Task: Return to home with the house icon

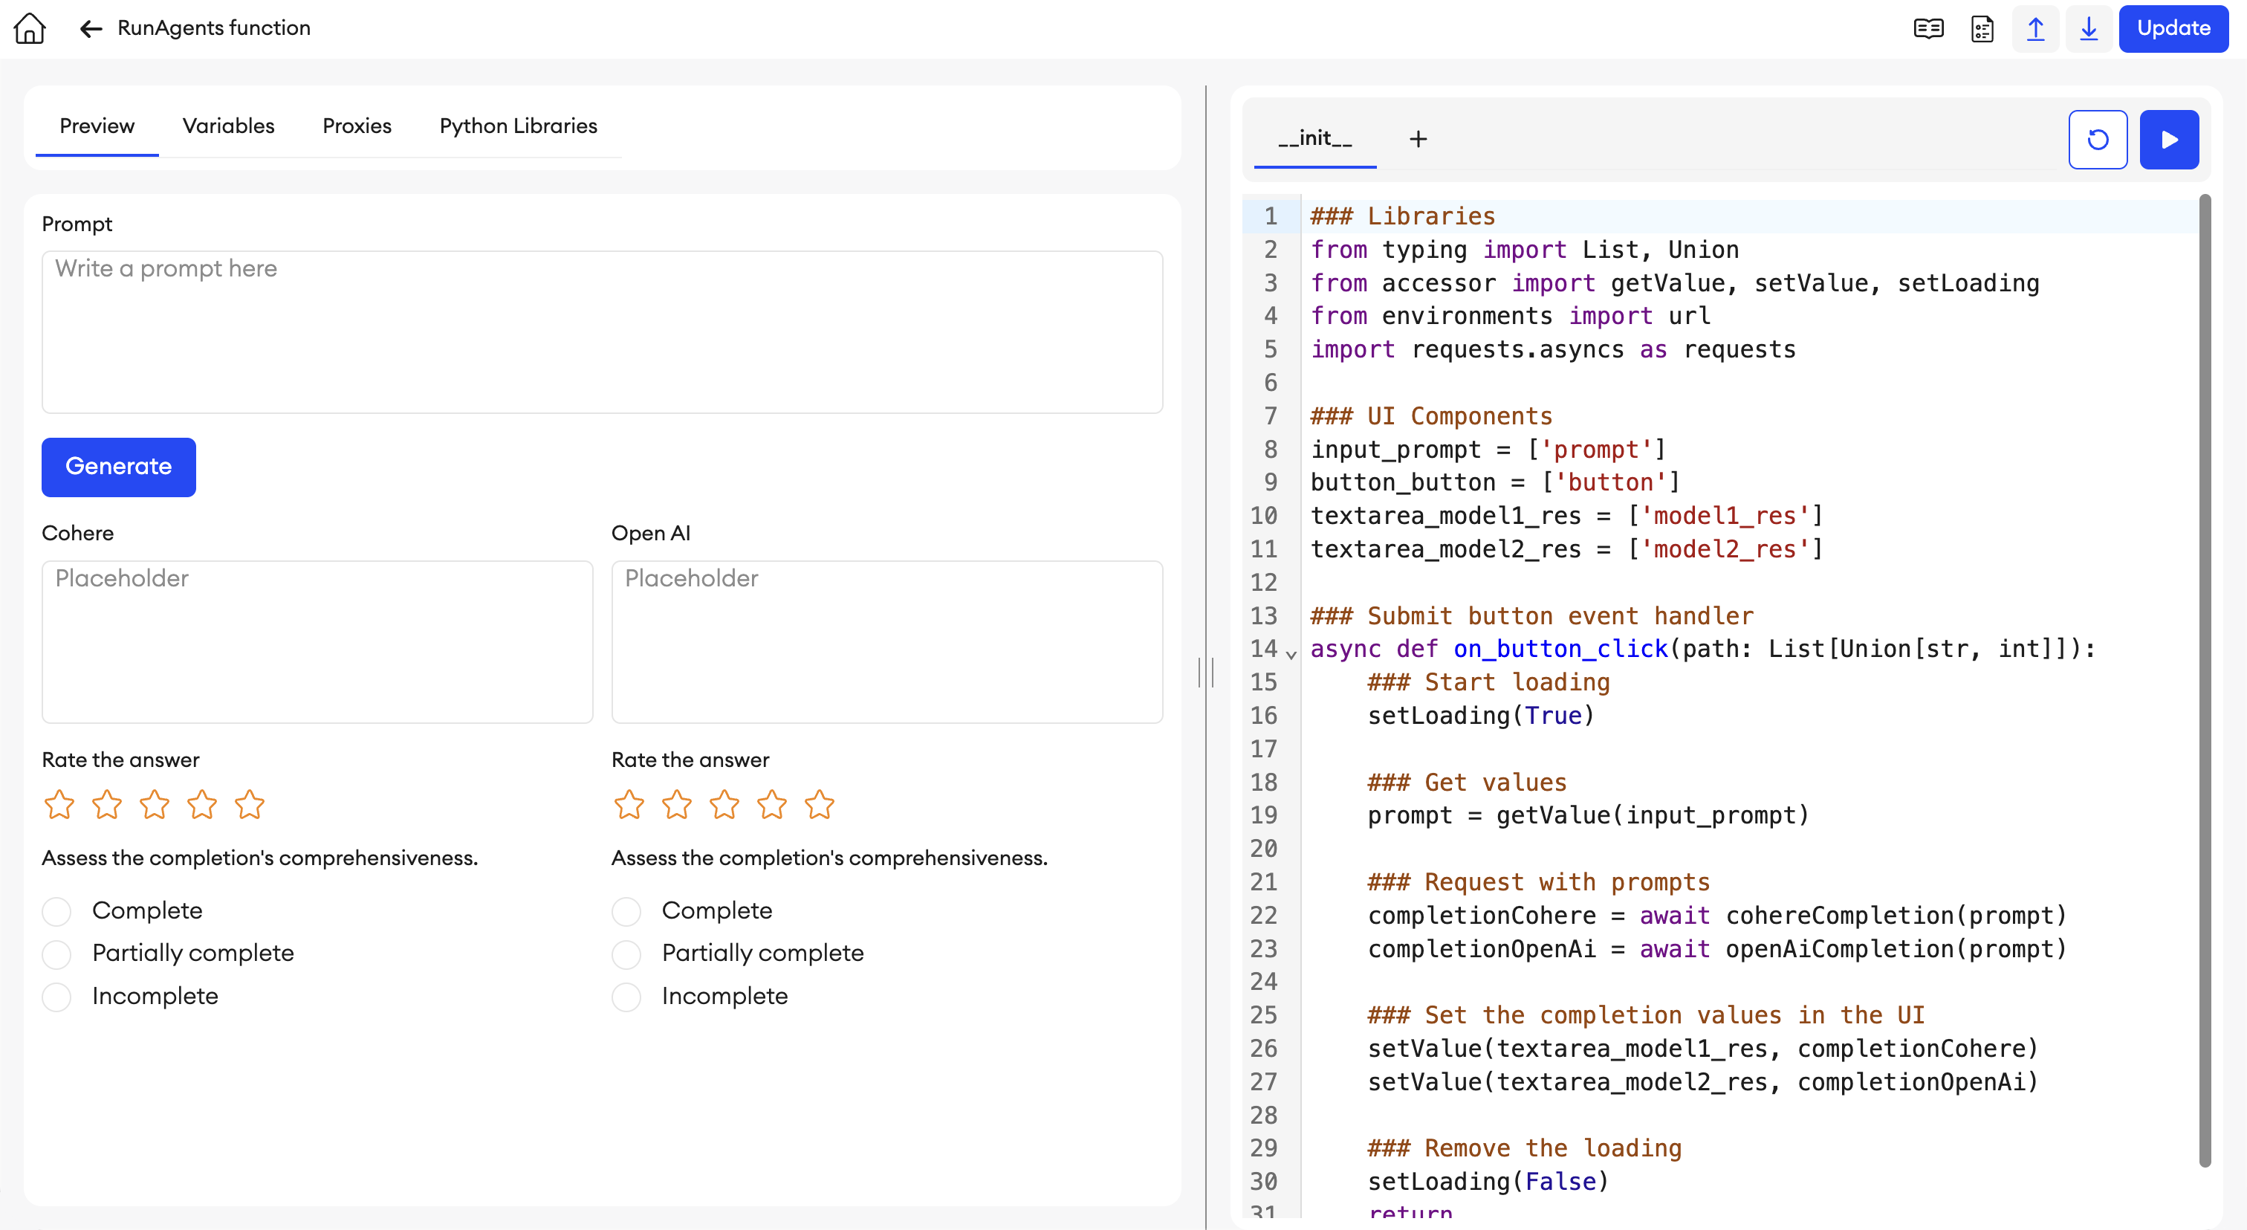Action: pyautogui.click(x=29, y=28)
